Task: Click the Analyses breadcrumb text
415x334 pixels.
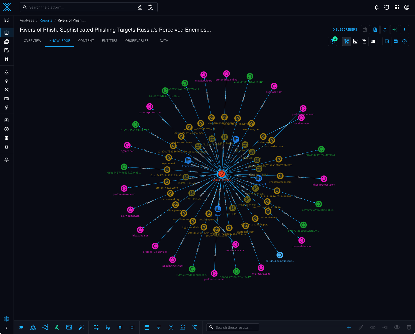Action: point(27,20)
